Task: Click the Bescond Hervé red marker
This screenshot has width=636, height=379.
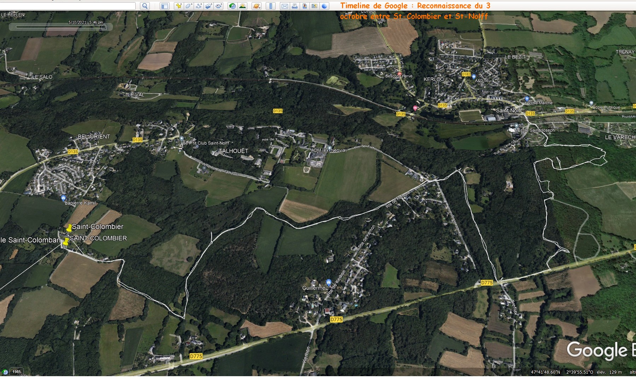Action: tap(399, 74)
